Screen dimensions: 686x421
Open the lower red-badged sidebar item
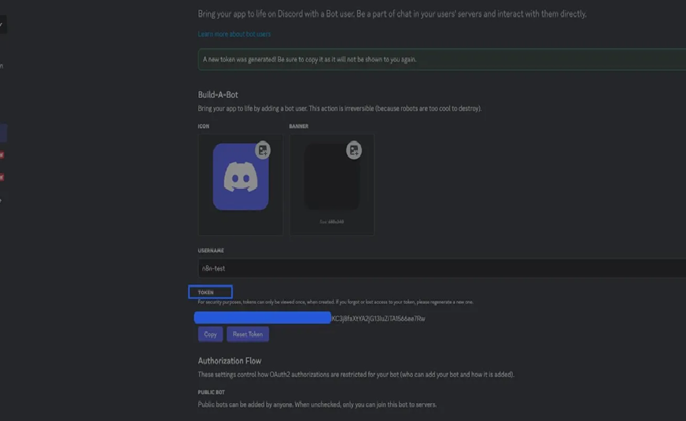(2, 177)
